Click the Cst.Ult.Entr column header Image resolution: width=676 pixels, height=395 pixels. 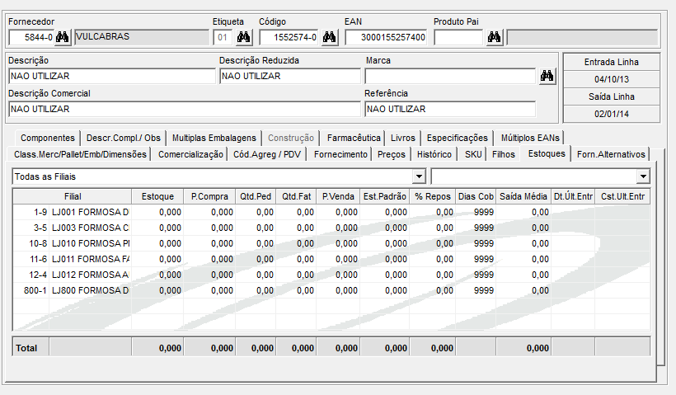[x=622, y=196]
